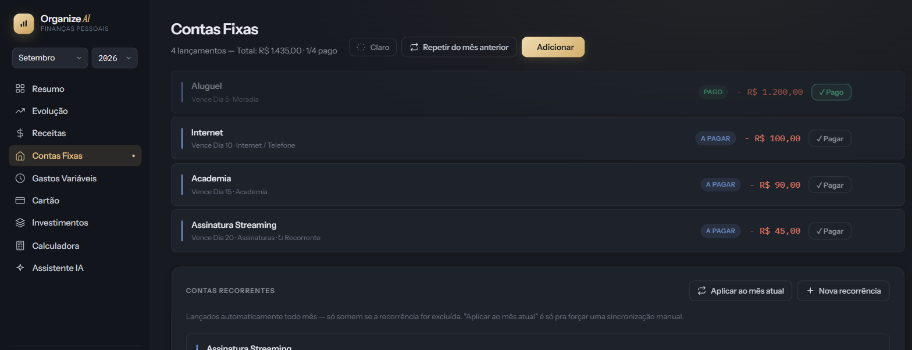The height and width of the screenshot is (350, 912).
Task: Go to the Resumo page
Action: pyautogui.click(x=75, y=89)
